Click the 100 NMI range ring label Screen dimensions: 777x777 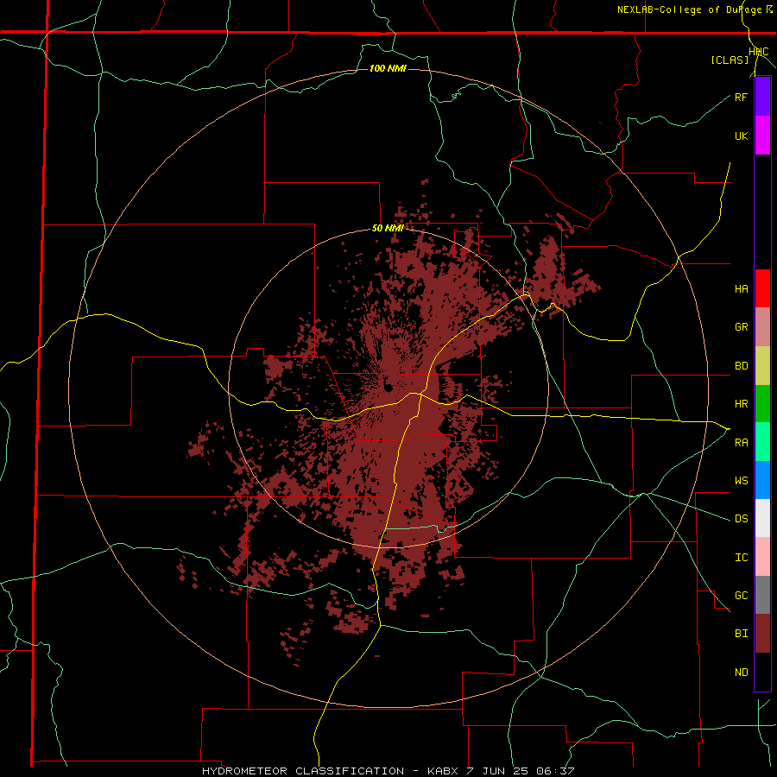[388, 68]
